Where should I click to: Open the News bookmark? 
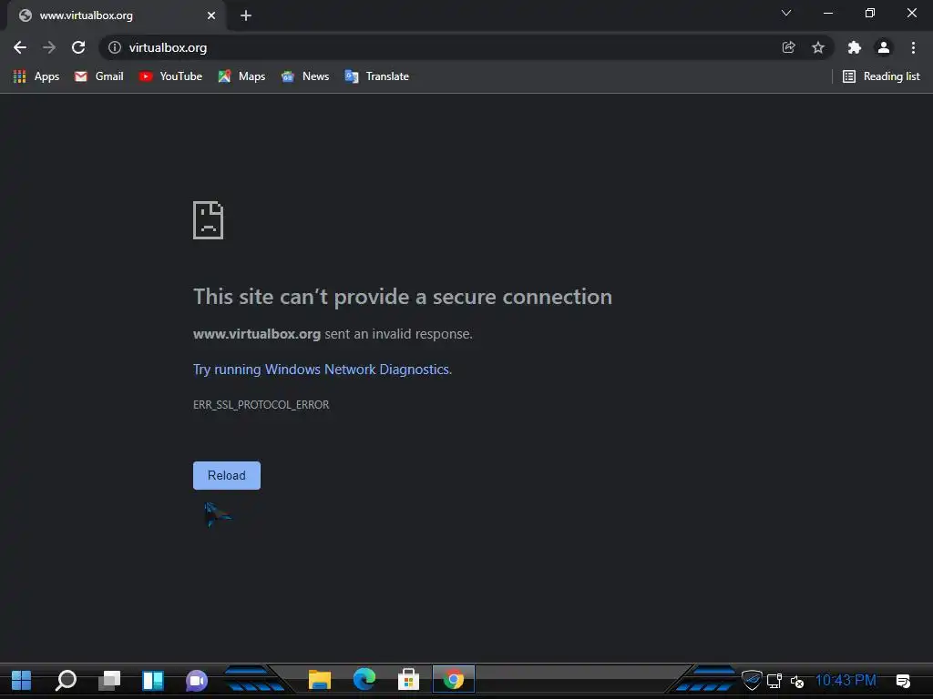[x=304, y=76]
